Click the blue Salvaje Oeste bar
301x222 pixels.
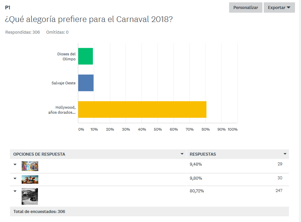(x=86, y=83)
